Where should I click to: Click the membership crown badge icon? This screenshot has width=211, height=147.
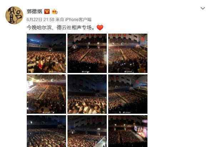(55, 11)
